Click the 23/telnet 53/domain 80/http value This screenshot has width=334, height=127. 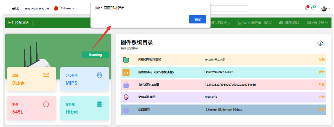pyautogui.click(x=224, y=110)
